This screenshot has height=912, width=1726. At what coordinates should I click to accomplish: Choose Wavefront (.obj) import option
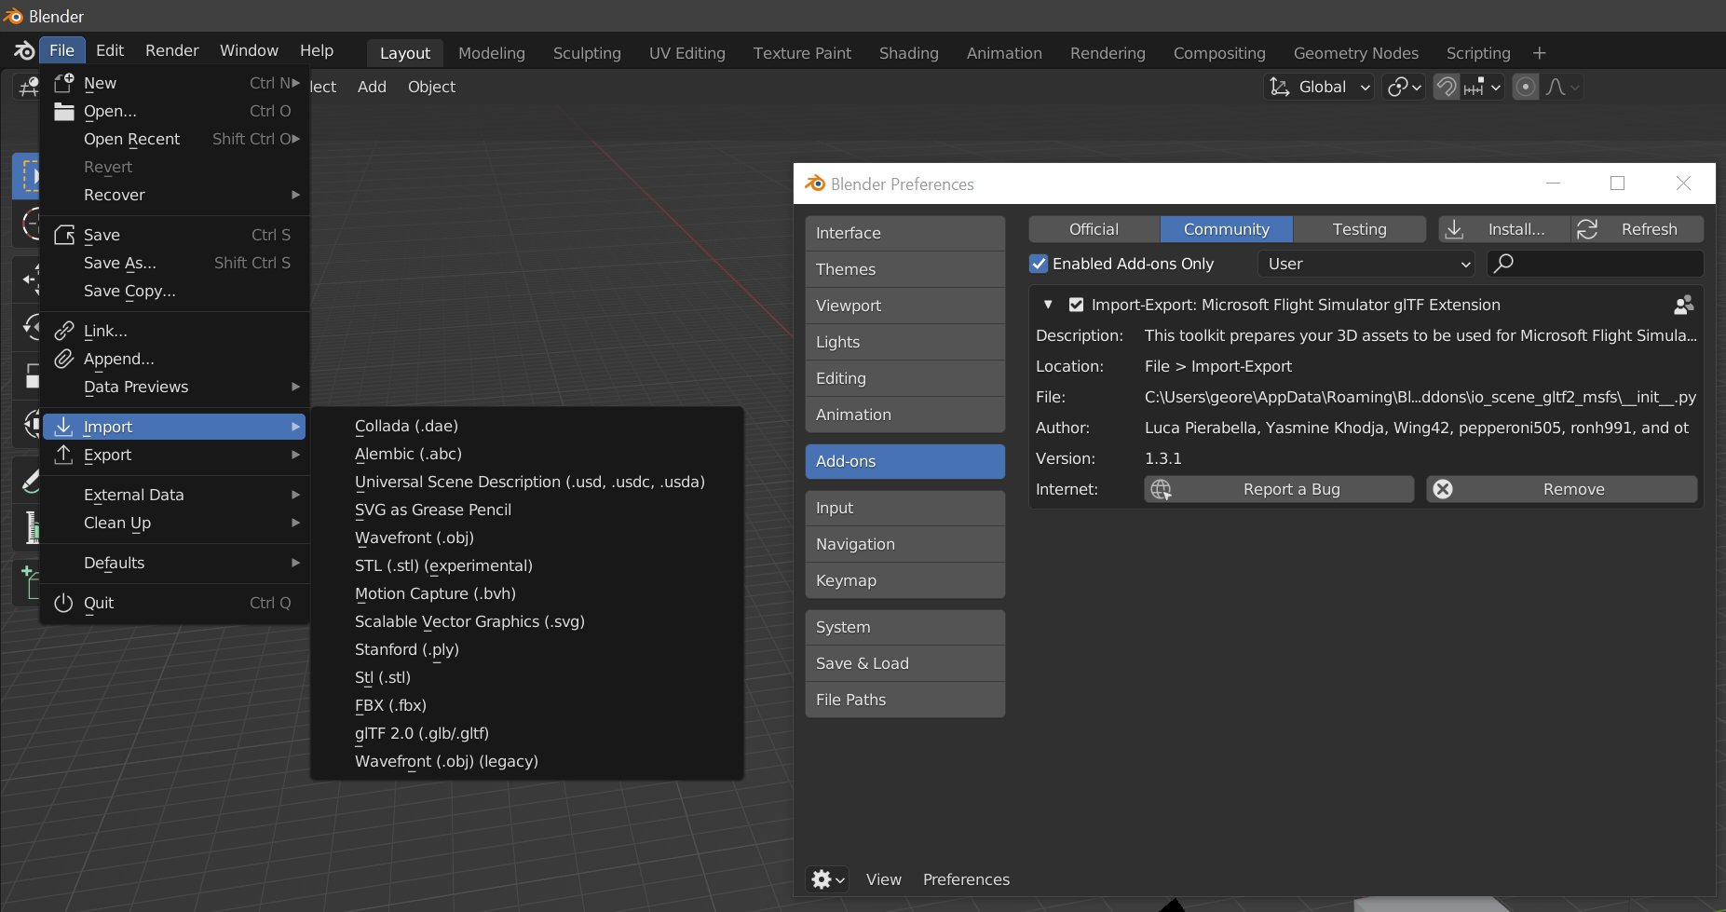527,538
